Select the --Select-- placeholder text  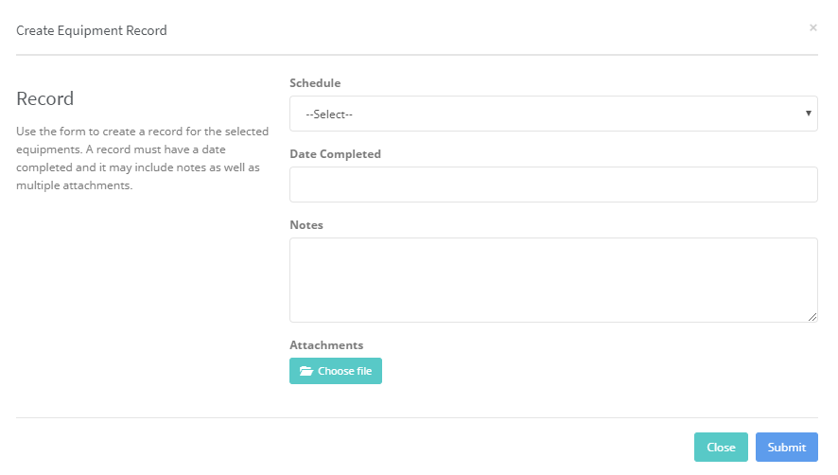pos(329,114)
